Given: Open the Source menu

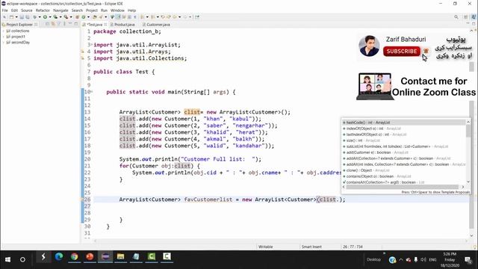Looking at the screenshot, I should (x=27, y=10).
